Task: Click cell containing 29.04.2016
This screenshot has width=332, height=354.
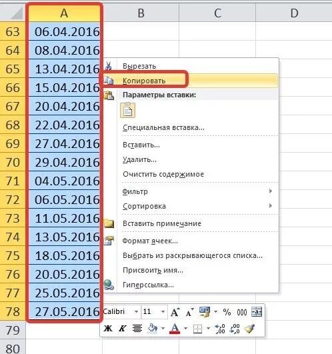Action: pos(64,162)
